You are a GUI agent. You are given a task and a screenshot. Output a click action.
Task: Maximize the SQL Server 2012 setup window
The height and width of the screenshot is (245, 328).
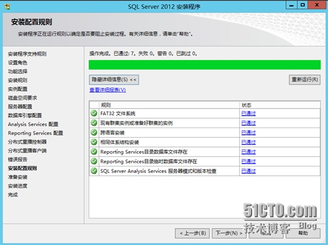[303, 5]
